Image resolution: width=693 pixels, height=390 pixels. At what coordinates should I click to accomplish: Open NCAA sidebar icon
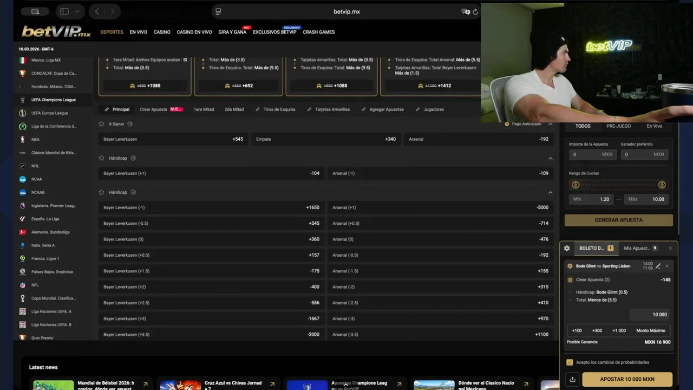click(22, 179)
